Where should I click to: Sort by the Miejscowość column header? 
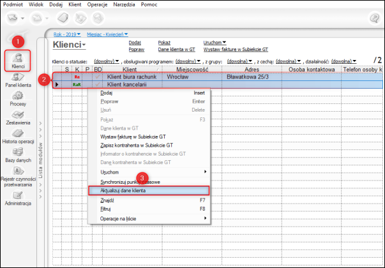tap(192, 70)
